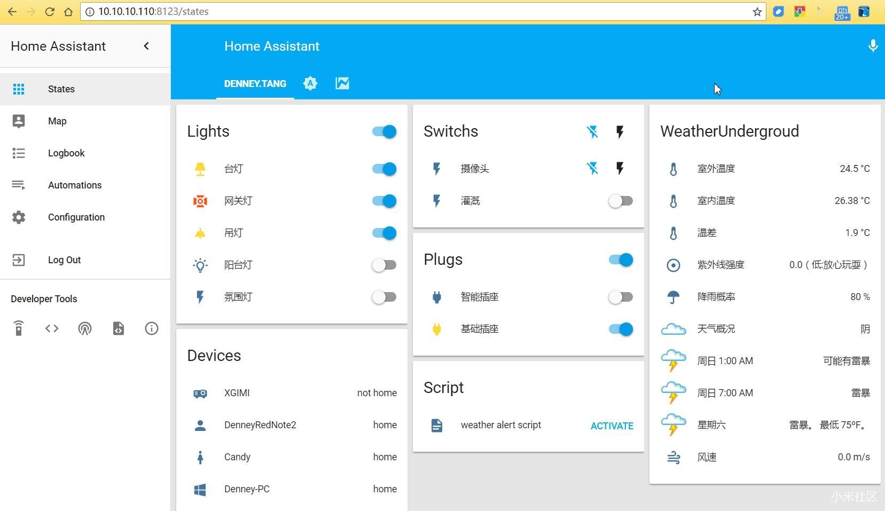Turn on the 灌溉 switch
This screenshot has width=885, height=511.
pyautogui.click(x=621, y=201)
